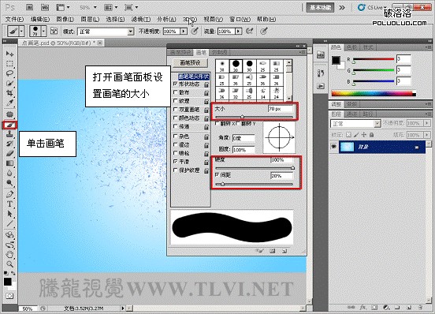Screen dimensions: 435x314
Task: Select the Path Selection tool
Action: [x=9, y=214]
